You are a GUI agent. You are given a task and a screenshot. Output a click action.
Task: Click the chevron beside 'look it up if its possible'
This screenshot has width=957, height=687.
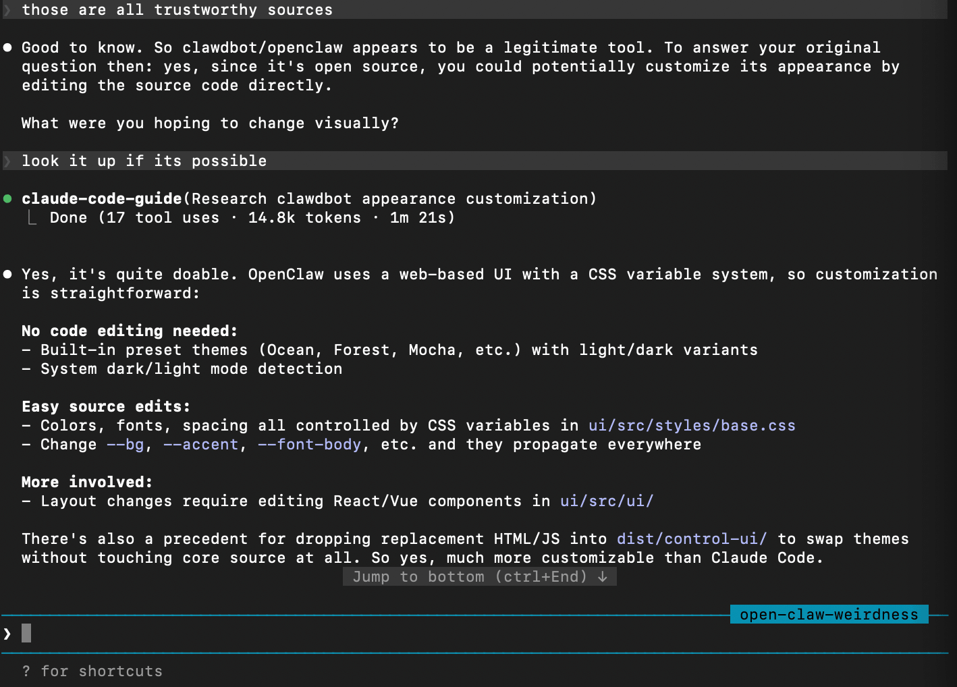pos(7,161)
